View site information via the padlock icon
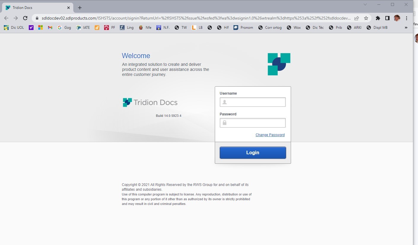 (x=37, y=18)
